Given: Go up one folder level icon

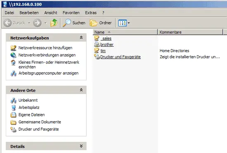Looking at the screenshot, I should pyautogui.click(x=54, y=23).
